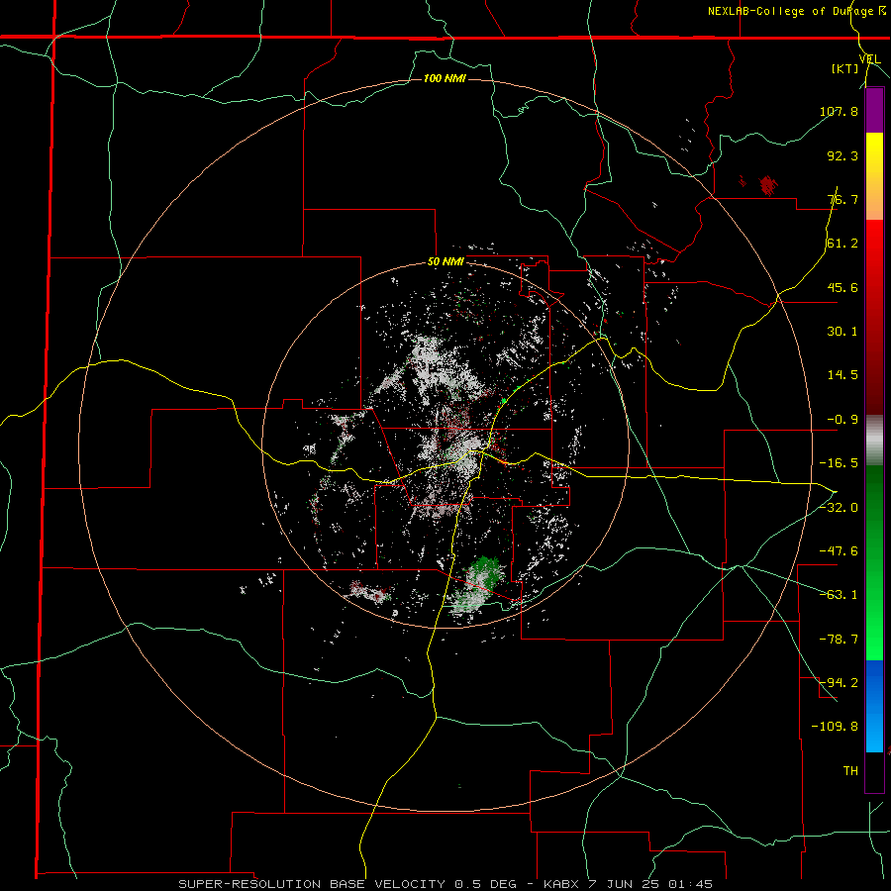The image size is (891, 891).
Task: Click the 14.5 velocity value
Action: (x=842, y=375)
